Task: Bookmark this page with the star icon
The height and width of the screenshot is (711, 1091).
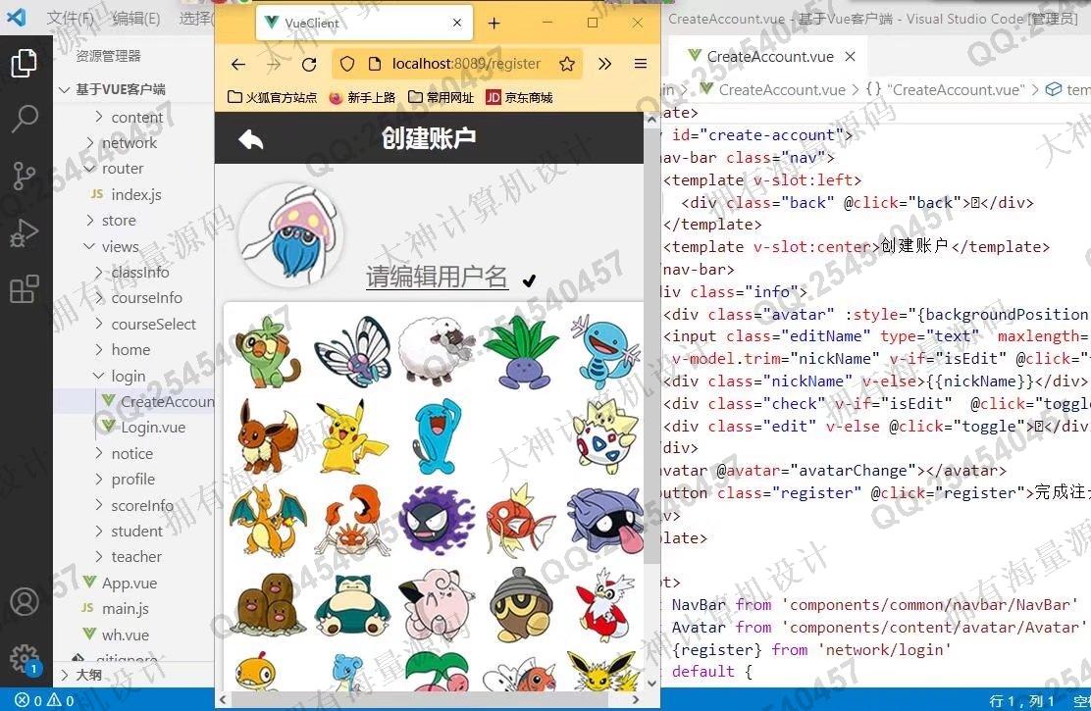Action: point(567,64)
